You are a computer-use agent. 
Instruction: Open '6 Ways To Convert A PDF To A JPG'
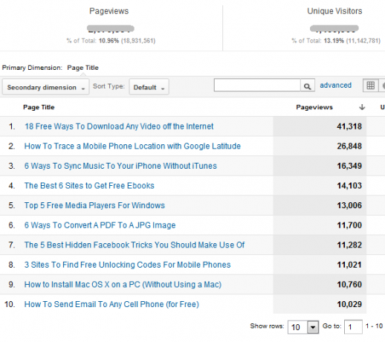100,225
